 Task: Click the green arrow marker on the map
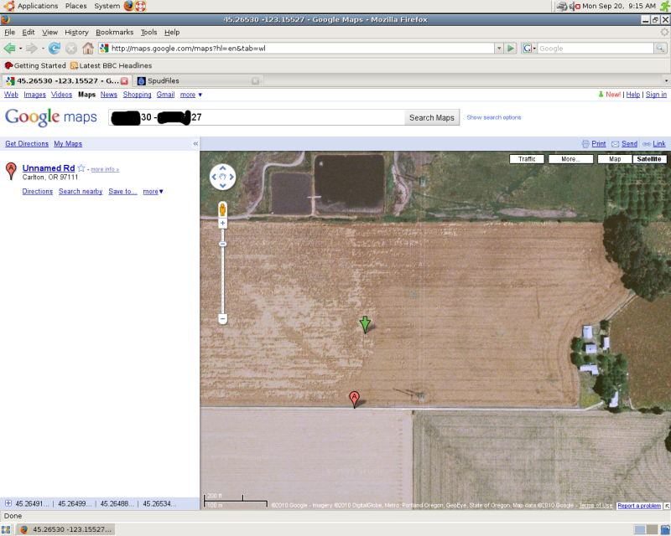coord(365,324)
